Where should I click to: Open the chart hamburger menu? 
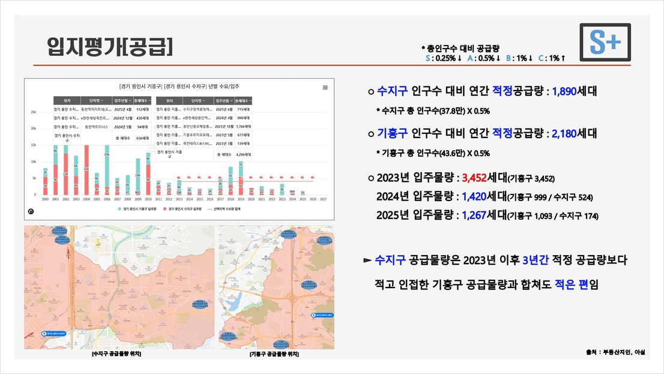coord(325,88)
